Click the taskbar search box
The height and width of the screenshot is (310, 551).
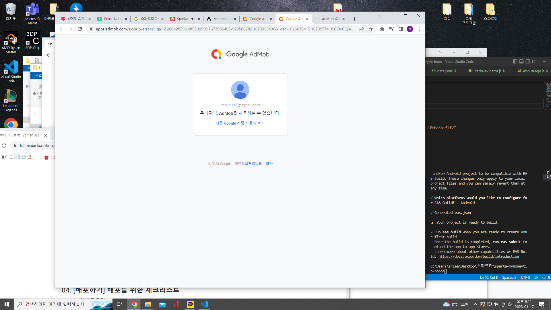[63, 304]
